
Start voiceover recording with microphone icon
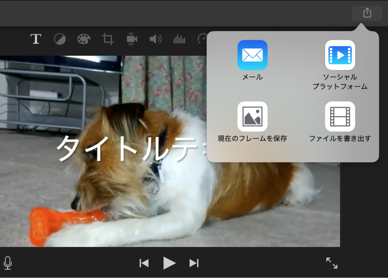pos(8,263)
